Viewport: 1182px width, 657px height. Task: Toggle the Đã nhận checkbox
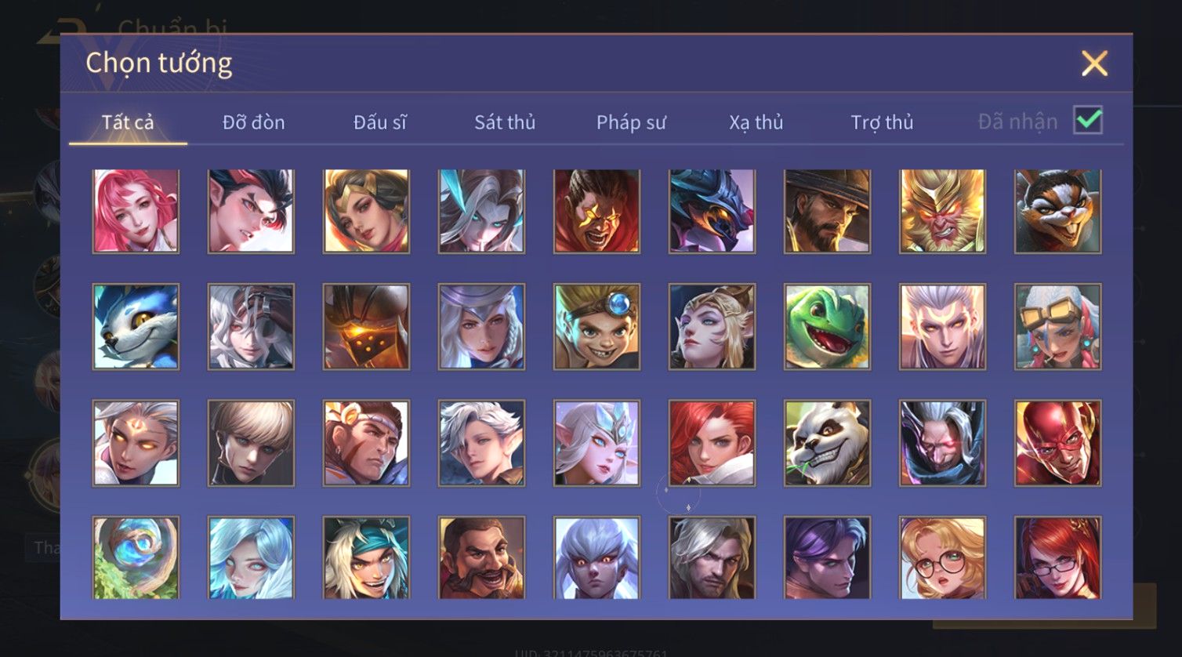1088,121
